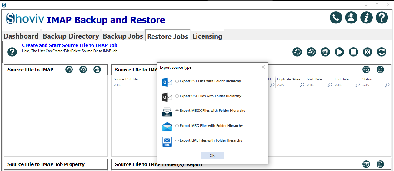Create job icon in Source File to IMAP panel

tap(69, 70)
